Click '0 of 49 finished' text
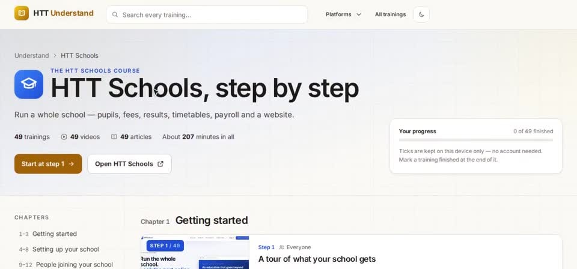The height and width of the screenshot is (269, 577). (x=533, y=131)
